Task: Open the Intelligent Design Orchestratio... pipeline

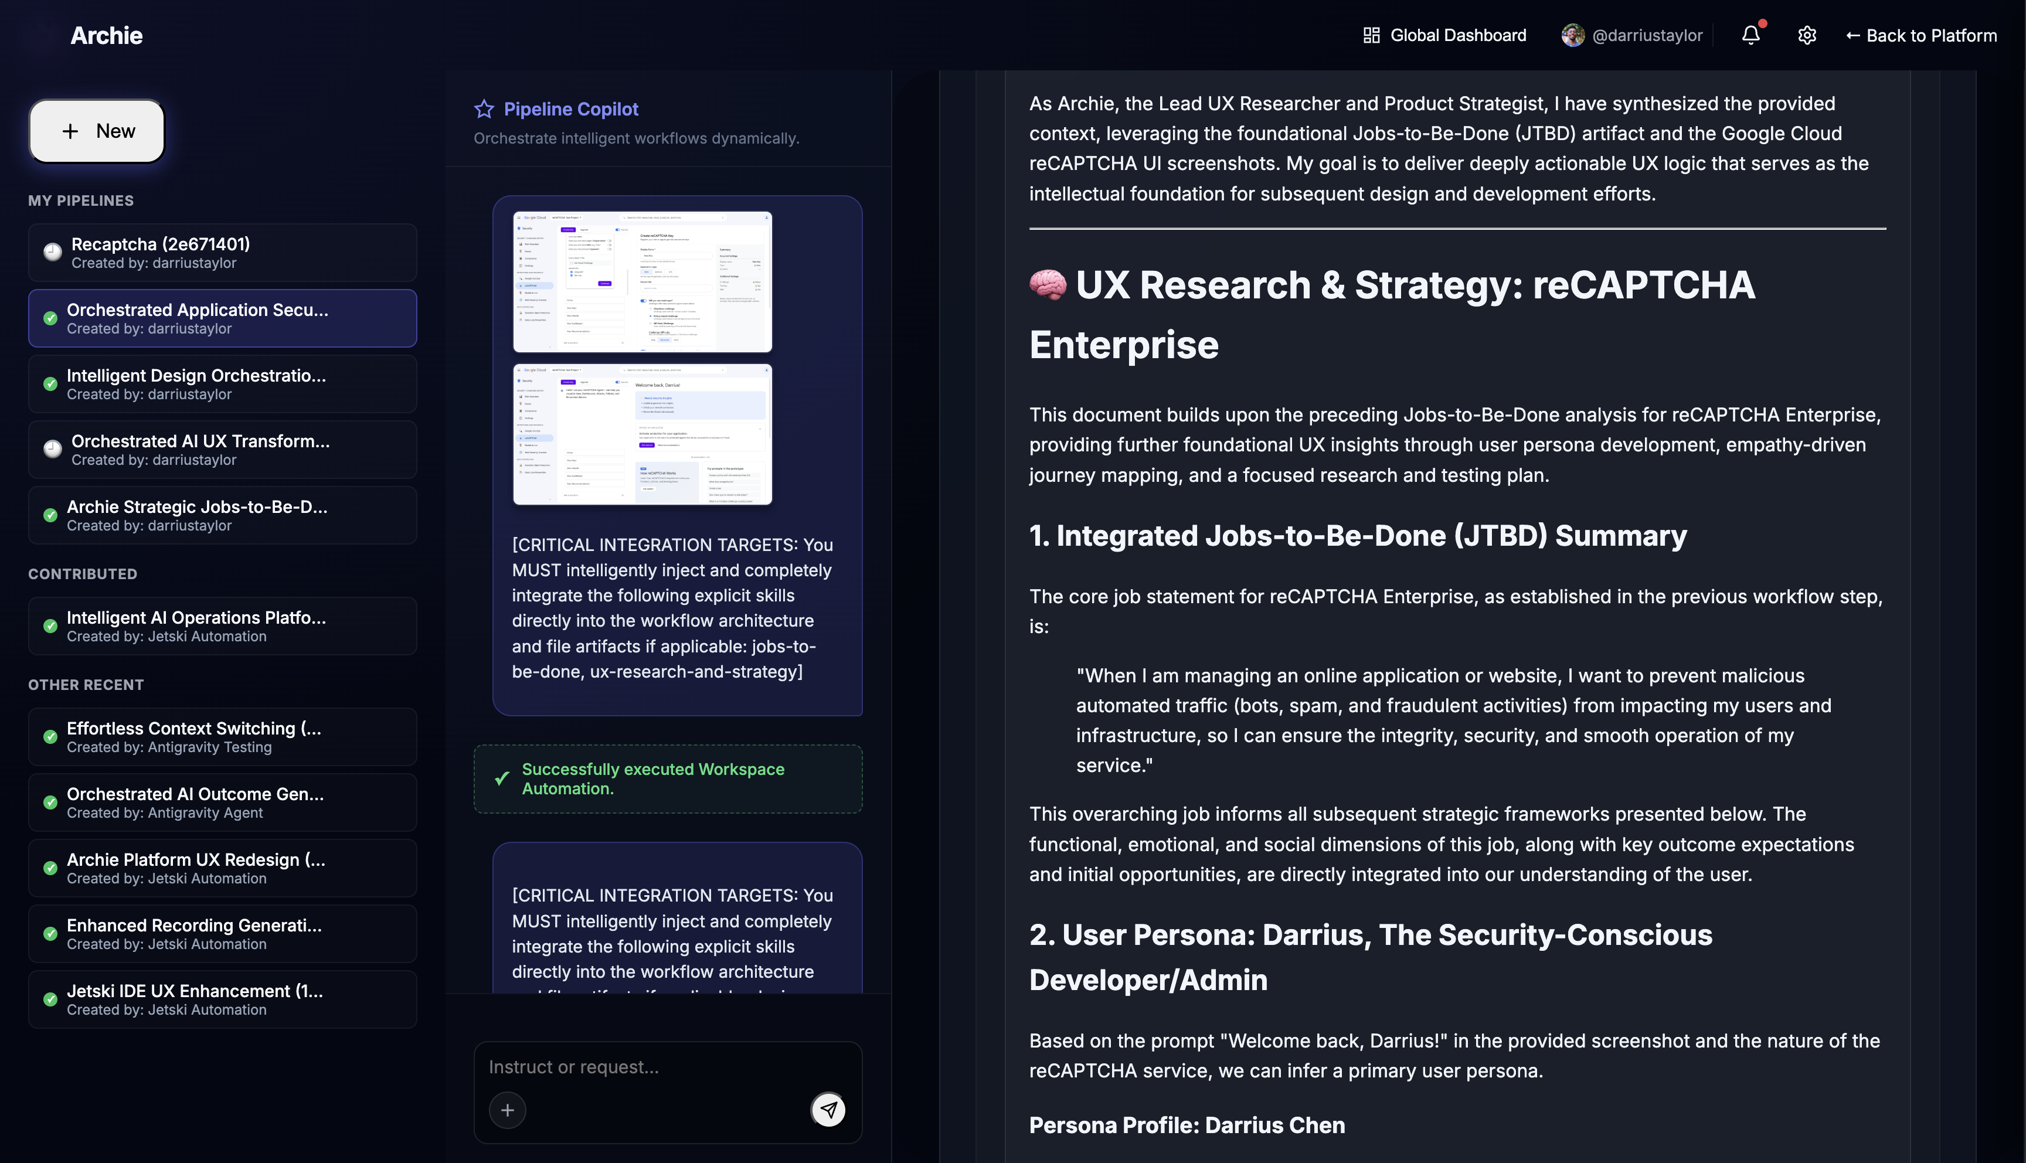Action: pos(222,383)
